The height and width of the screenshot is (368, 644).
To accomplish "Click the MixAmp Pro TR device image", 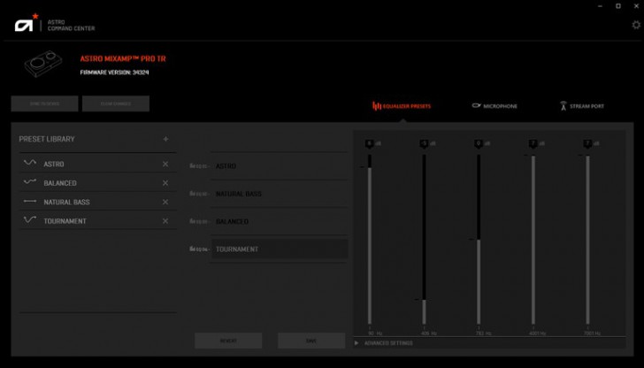I will coord(43,64).
